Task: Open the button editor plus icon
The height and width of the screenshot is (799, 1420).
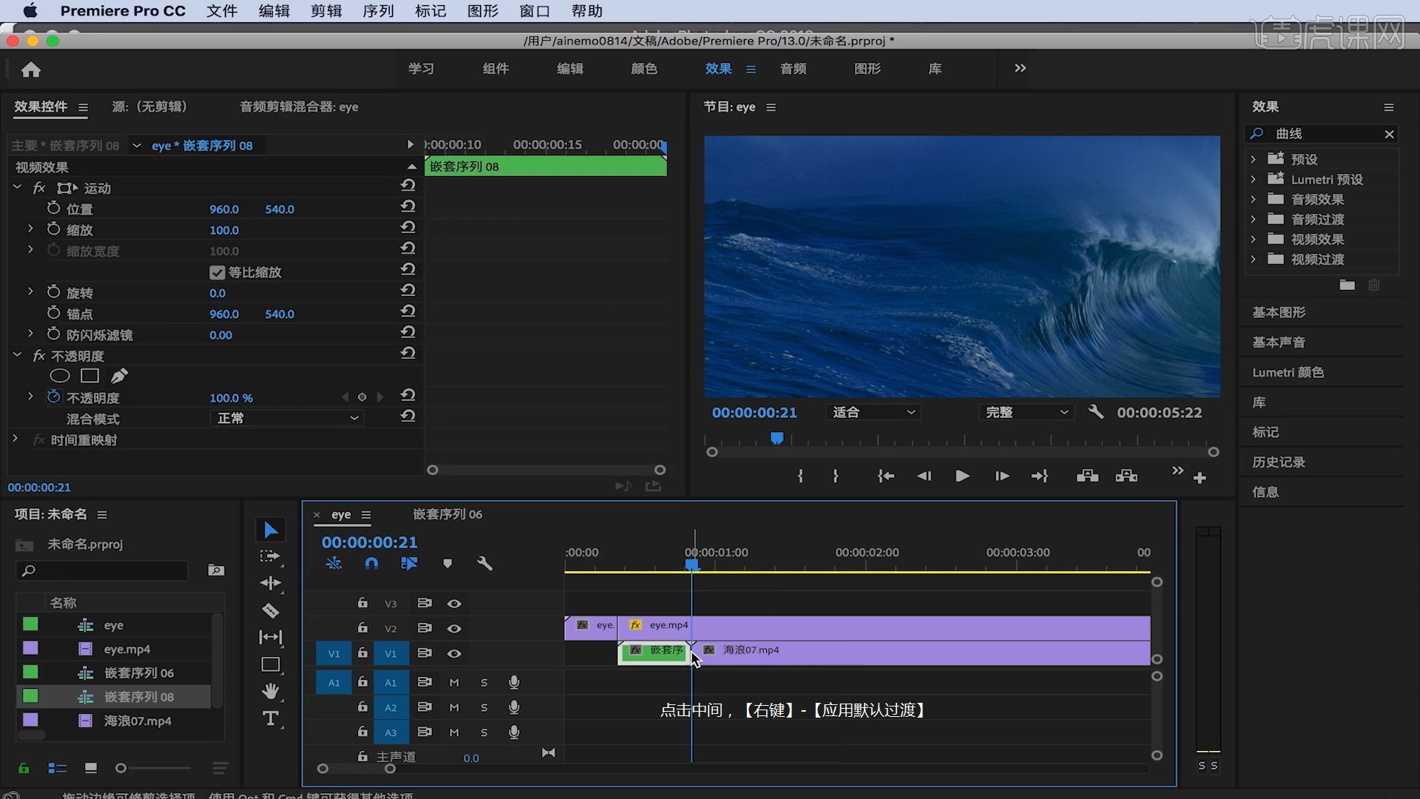Action: pyautogui.click(x=1200, y=479)
